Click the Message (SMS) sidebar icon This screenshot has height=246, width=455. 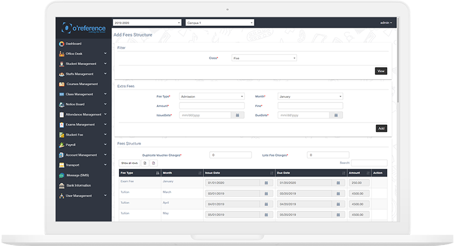pyautogui.click(x=61, y=175)
